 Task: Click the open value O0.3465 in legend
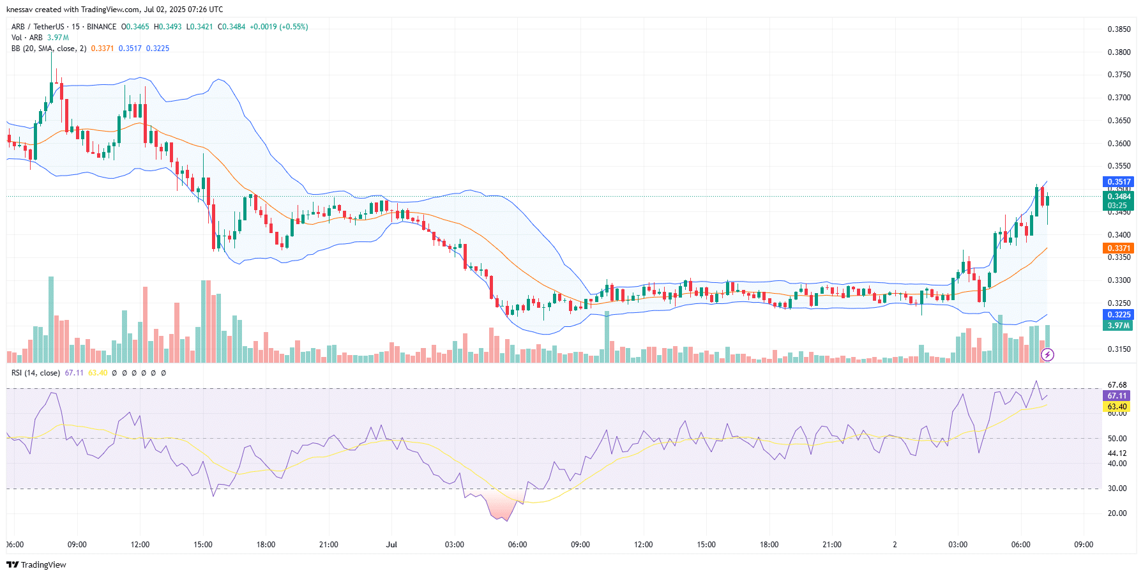[x=135, y=27]
